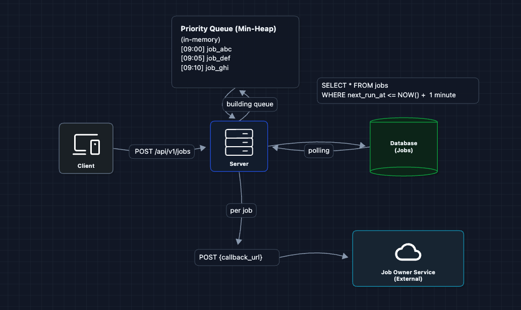Click the [09:05] job_def queue entry

[206, 58]
